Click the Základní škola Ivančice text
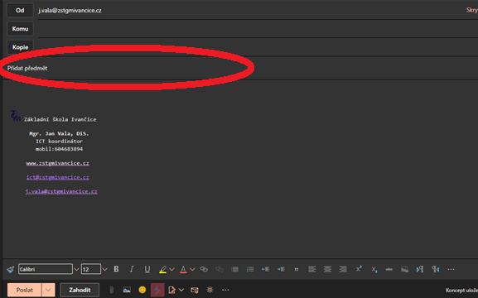This screenshot has width=478, height=298. [x=60, y=119]
